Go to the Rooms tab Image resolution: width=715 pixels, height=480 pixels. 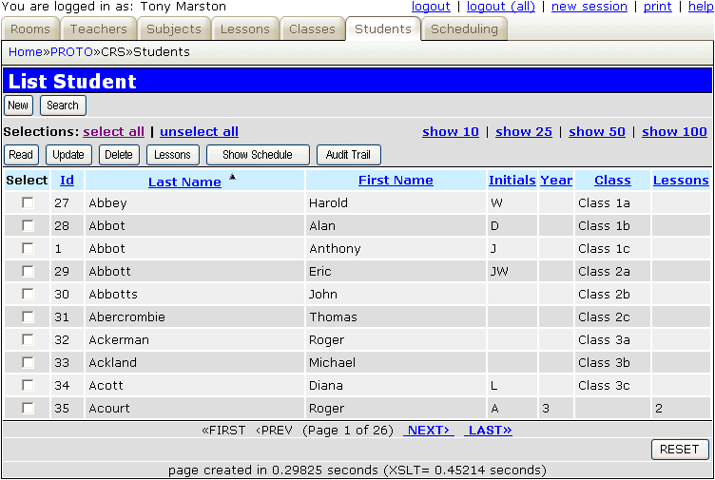click(x=30, y=29)
